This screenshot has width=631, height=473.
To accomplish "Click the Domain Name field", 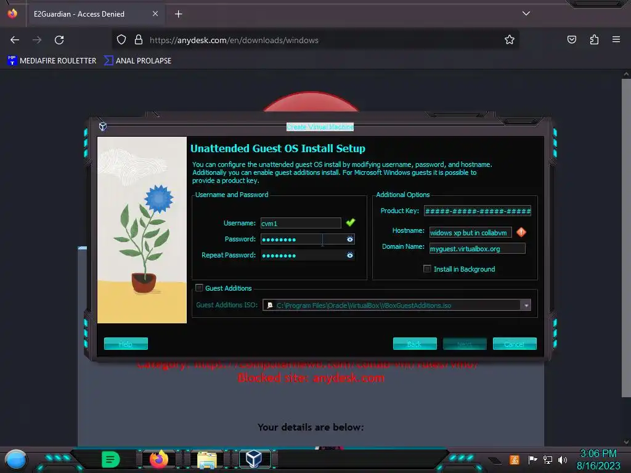I will tap(478, 249).
